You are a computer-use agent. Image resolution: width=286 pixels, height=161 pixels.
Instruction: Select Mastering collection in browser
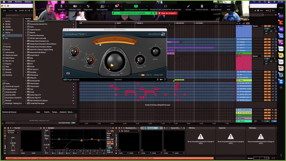(9, 30)
